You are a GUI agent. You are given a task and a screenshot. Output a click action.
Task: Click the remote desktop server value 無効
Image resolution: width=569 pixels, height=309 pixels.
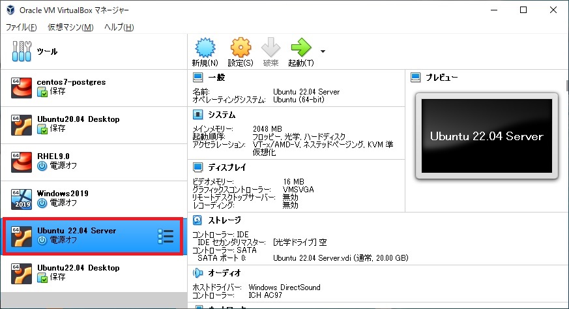290,197
